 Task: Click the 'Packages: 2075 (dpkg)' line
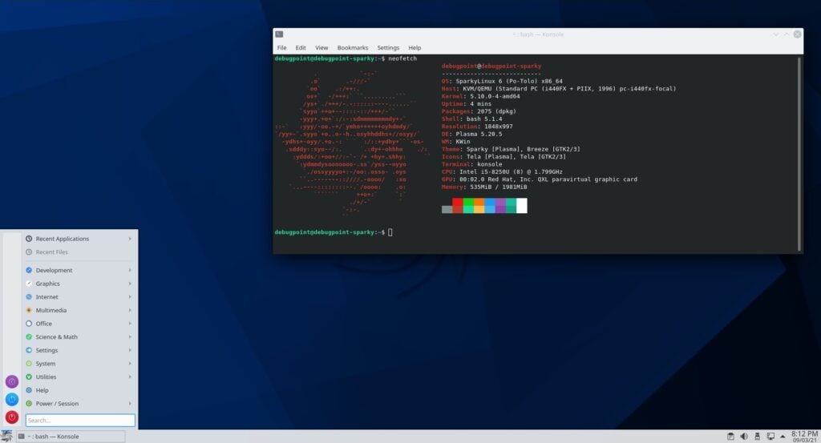pos(479,111)
